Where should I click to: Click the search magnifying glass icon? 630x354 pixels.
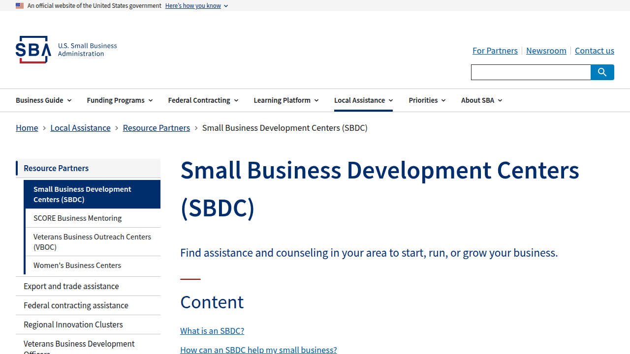click(602, 72)
